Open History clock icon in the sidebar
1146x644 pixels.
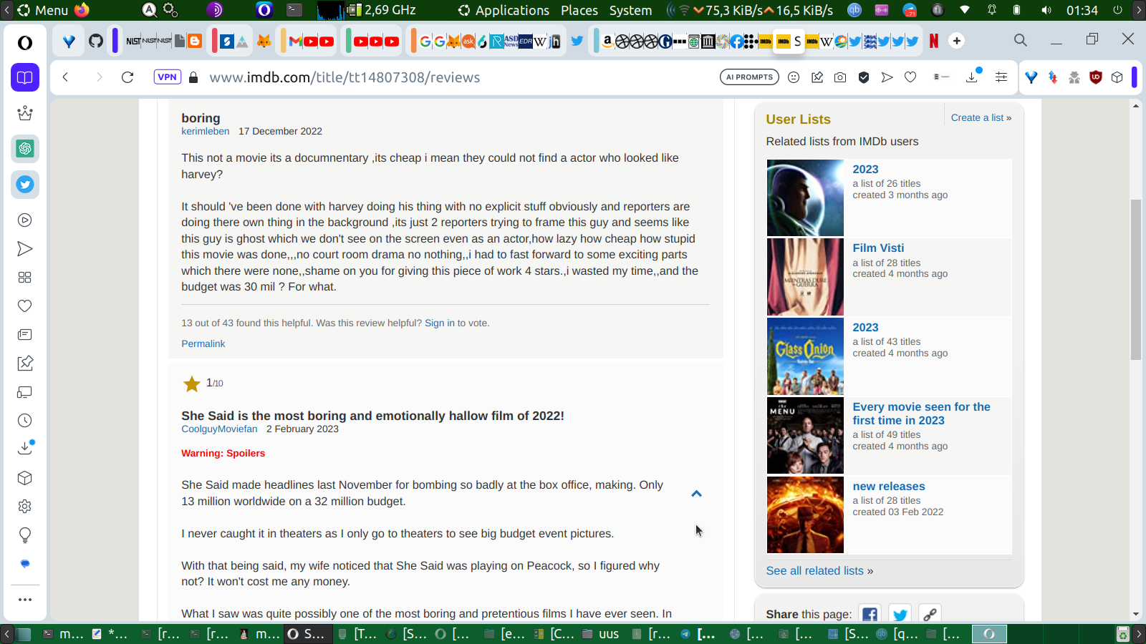pyautogui.click(x=25, y=421)
